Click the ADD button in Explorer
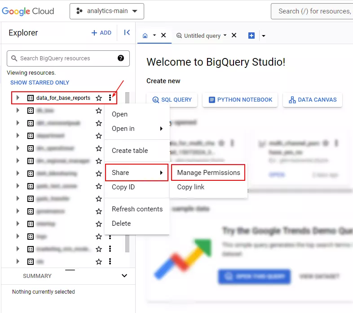The image size is (353, 313). [101, 33]
